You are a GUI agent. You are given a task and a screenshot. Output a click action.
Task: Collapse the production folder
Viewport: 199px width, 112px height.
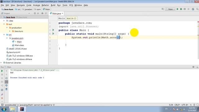7,28
